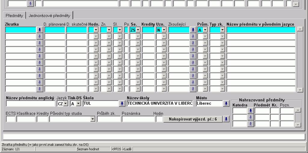Click the Zkratka column header
This screenshot has height=153, width=308.
pyautogui.click(x=12, y=24)
